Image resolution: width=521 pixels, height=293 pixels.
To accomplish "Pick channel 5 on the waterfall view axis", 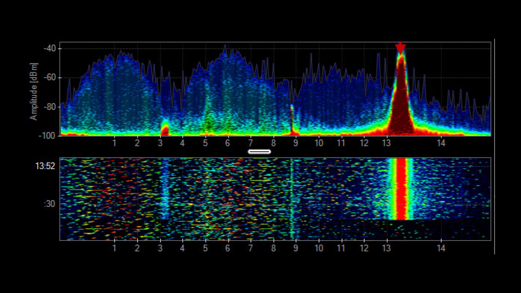I will [x=205, y=248].
